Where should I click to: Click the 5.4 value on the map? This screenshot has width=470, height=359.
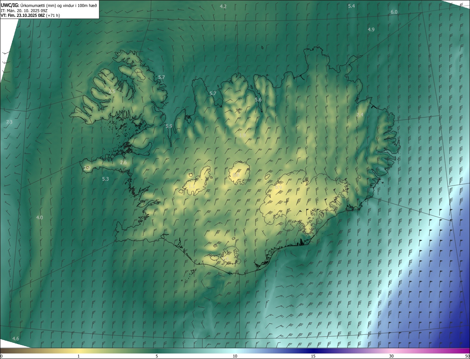(x=351, y=6)
